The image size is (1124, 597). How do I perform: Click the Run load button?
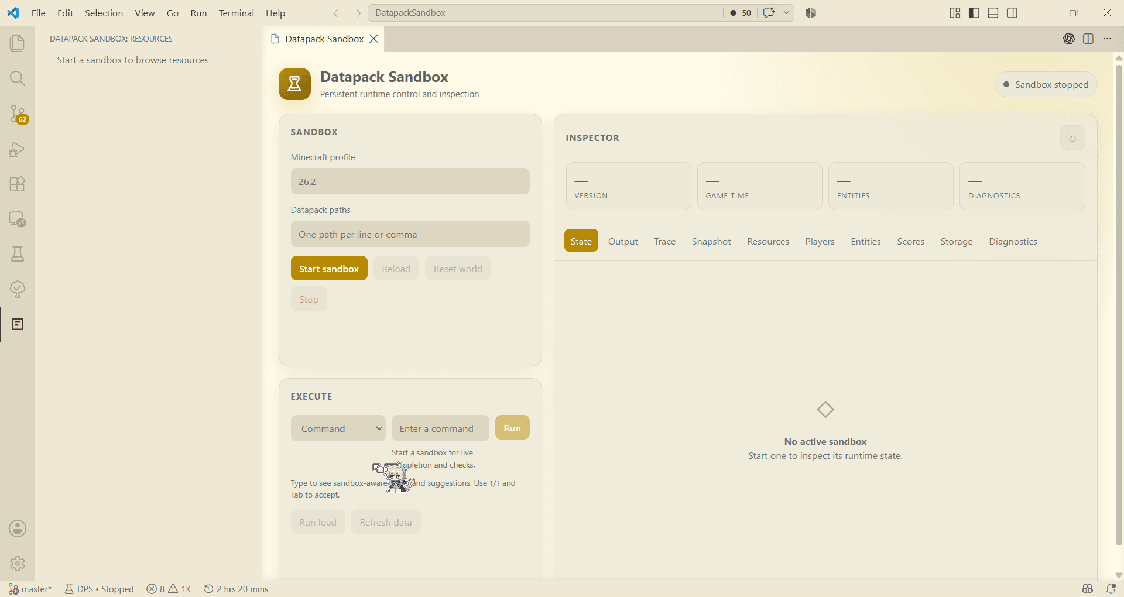point(318,521)
